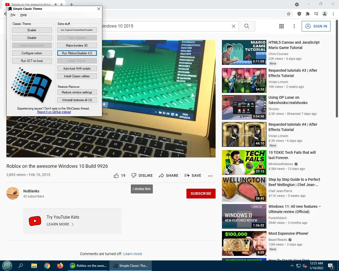
Task: Click LEARN MORE for YouTube Kids
Action: [60, 224]
